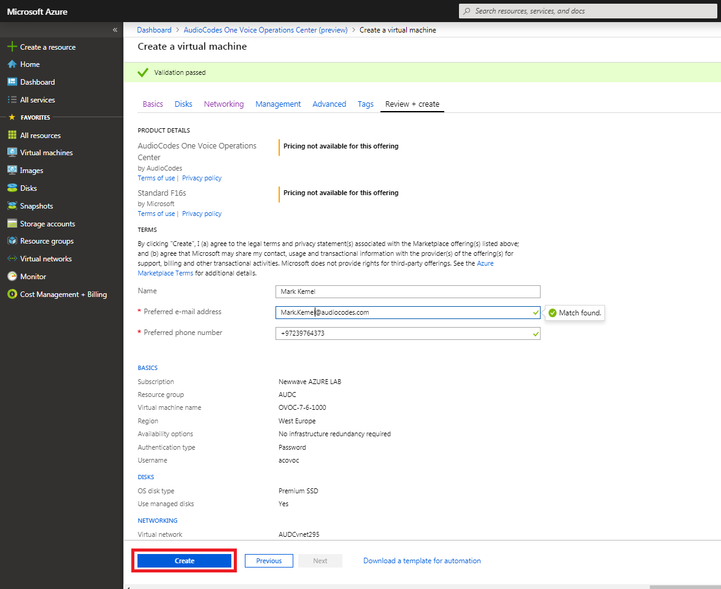
Task: Open Storage accounts from sidebar
Action: pos(47,224)
